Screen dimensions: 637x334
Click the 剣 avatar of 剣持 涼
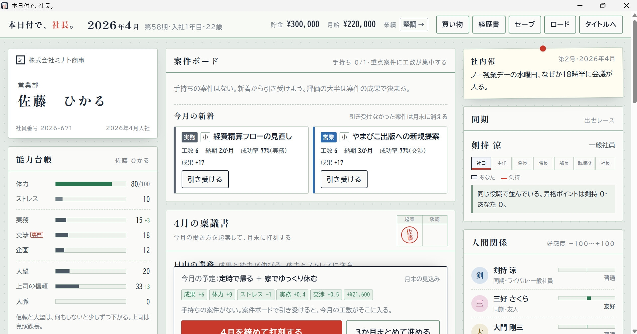(480, 275)
